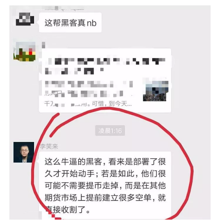
Task: Open the shared article card thumbnail image
Action: pyautogui.click(x=155, y=91)
